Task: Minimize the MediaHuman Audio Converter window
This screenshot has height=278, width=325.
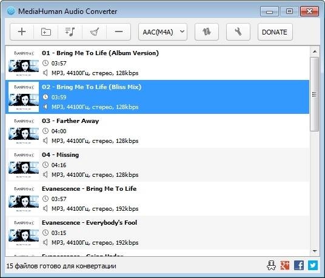Action: (x=269, y=11)
